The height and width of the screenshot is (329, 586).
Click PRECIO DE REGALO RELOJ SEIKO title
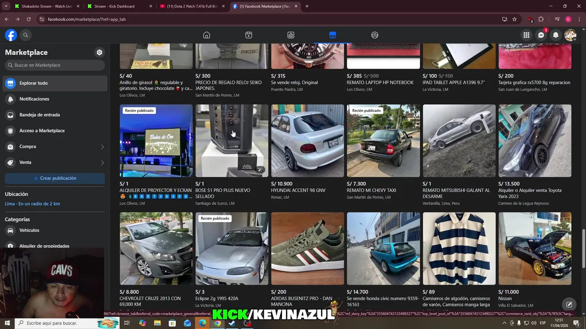click(x=228, y=85)
